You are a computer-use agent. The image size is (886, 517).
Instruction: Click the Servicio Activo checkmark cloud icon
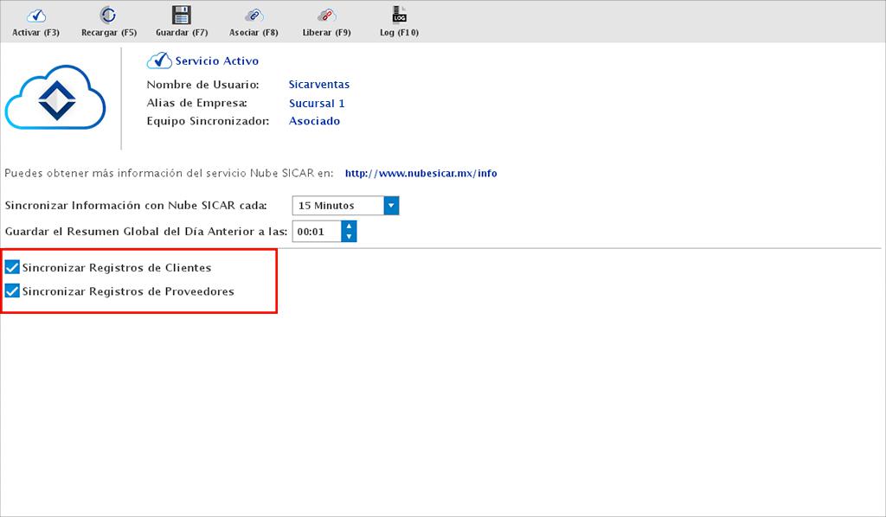[158, 61]
